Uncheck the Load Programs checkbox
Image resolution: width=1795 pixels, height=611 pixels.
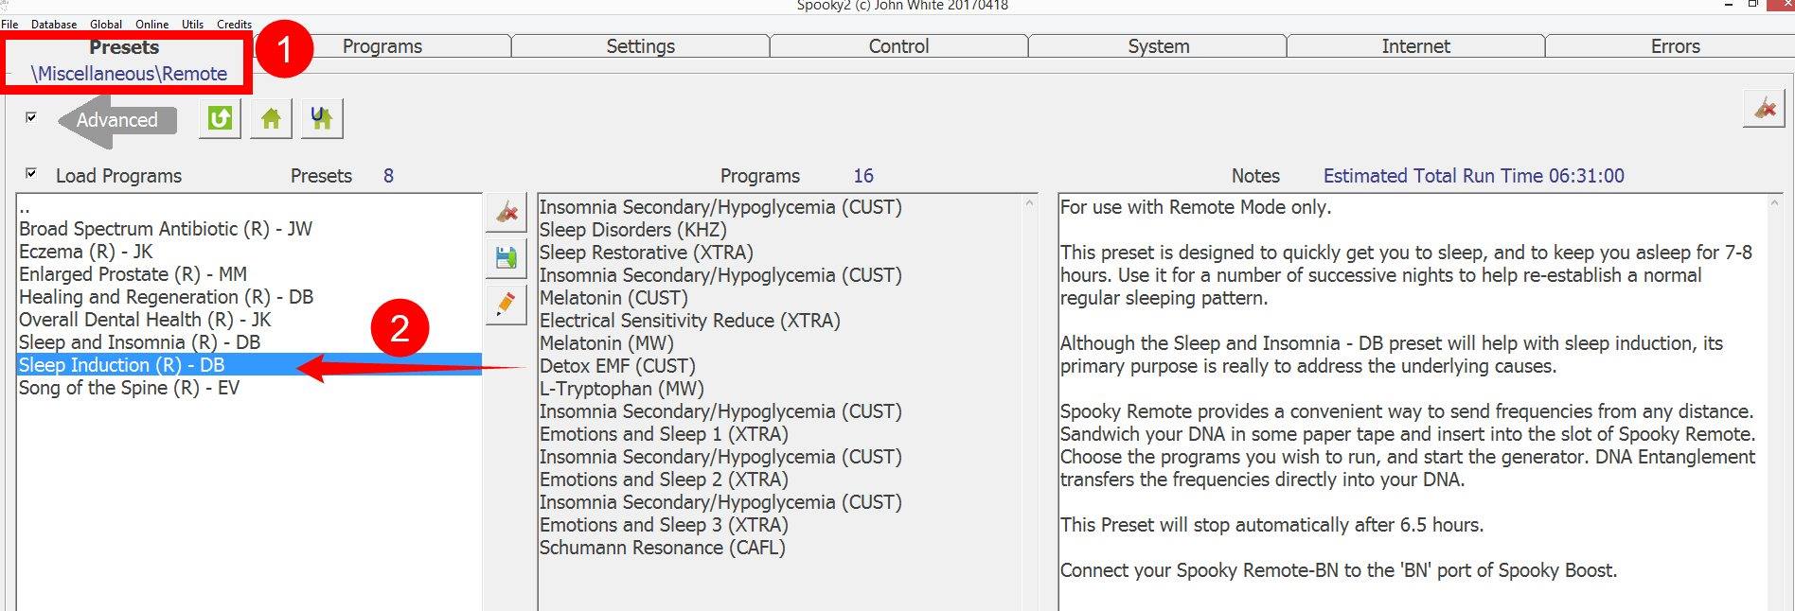click(31, 174)
